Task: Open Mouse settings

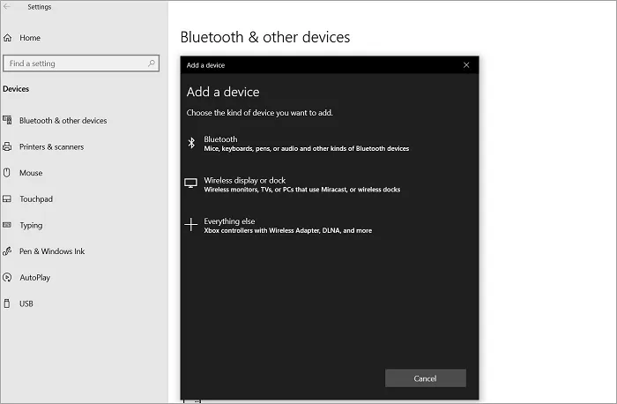Action: [x=31, y=173]
